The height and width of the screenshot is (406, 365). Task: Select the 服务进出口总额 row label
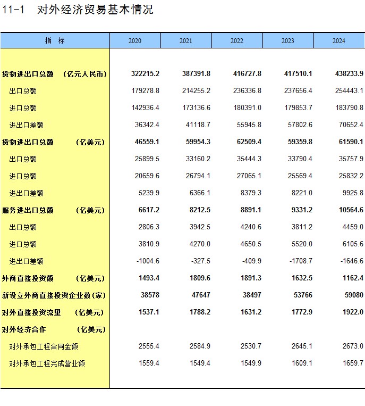click(x=53, y=210)
